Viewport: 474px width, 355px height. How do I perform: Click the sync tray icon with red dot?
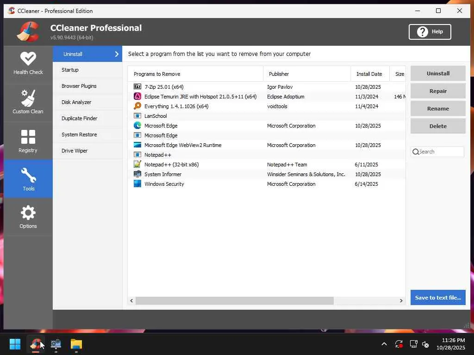pyautogui.click(x=399, y=344)
